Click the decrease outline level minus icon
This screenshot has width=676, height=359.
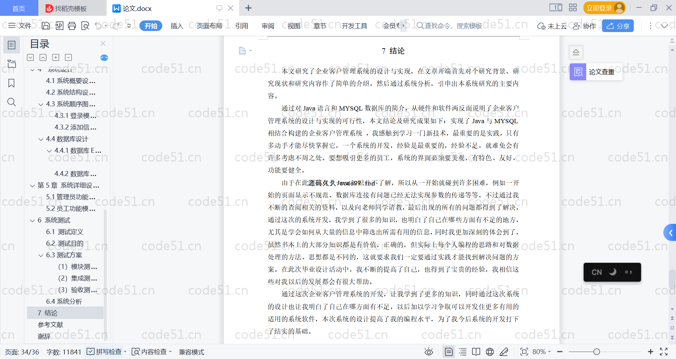(68, 57)
